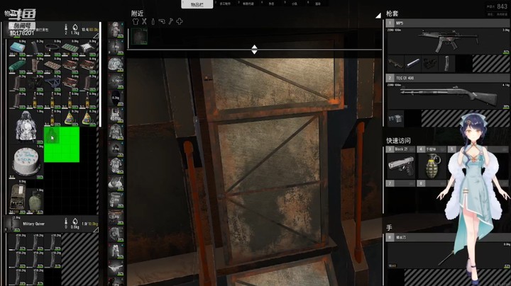Select the green canteen beside the case
The image size is (511, 286).
(35, 201)
